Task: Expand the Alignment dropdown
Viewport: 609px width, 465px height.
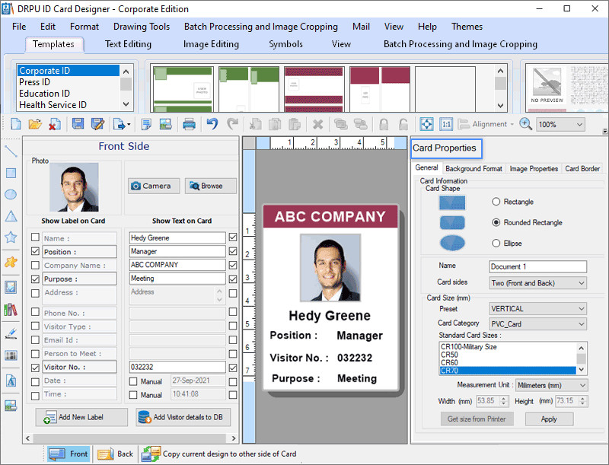Action: pos(512,124)
